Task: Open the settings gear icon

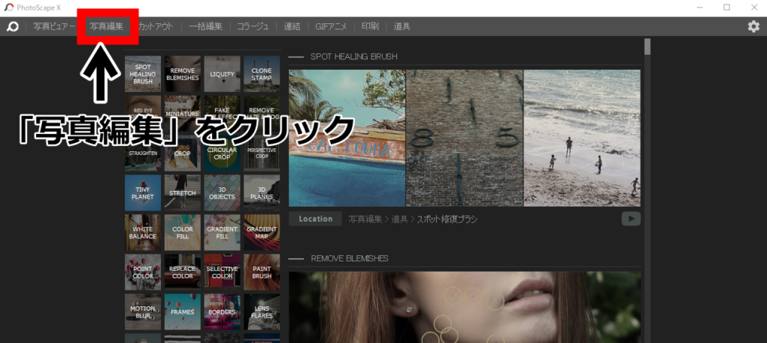Action: (x=754, y=26)
